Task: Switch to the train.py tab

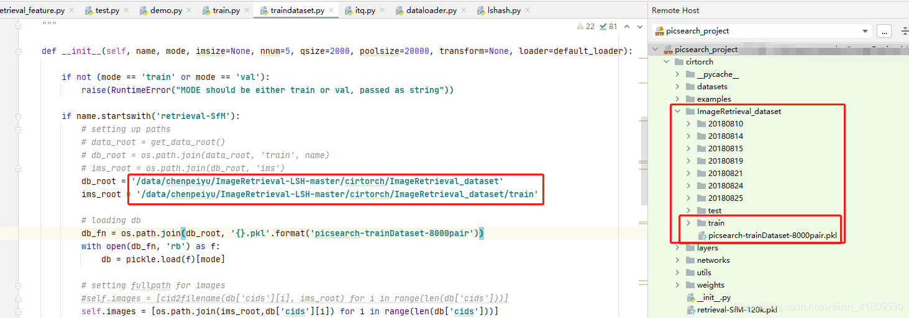Action: (x=226, y=11)
